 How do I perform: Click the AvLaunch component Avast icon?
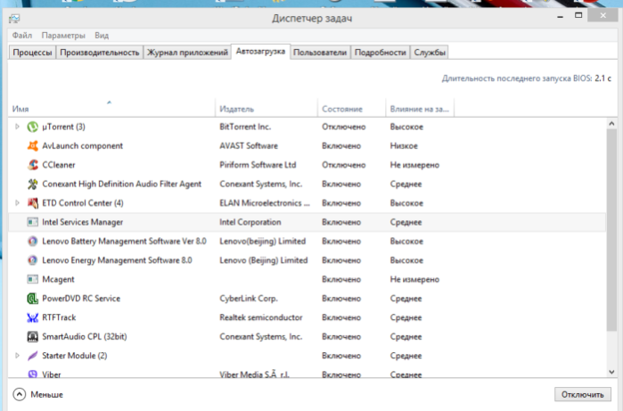(x=33, y=146)
